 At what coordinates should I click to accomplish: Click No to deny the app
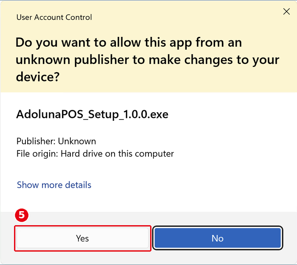pos(218,238)
